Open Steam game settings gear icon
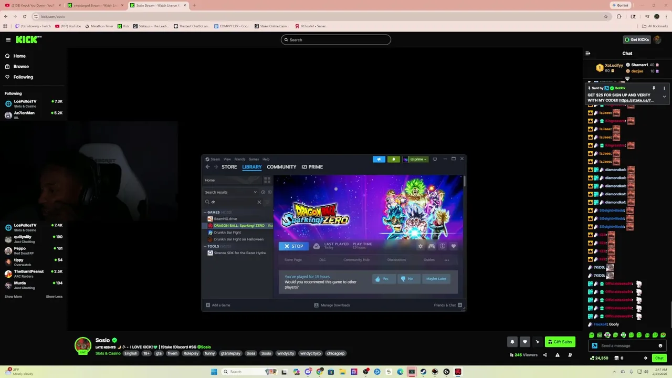This screenshot has width=672, height=378. click(x=420, y=246)
